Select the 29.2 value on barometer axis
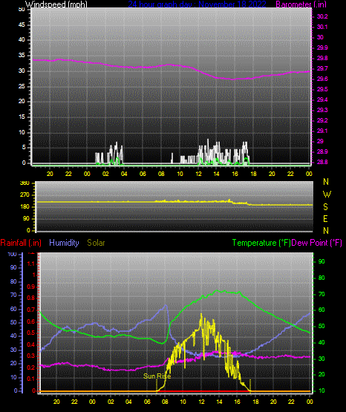 click(x=322, y=120)
